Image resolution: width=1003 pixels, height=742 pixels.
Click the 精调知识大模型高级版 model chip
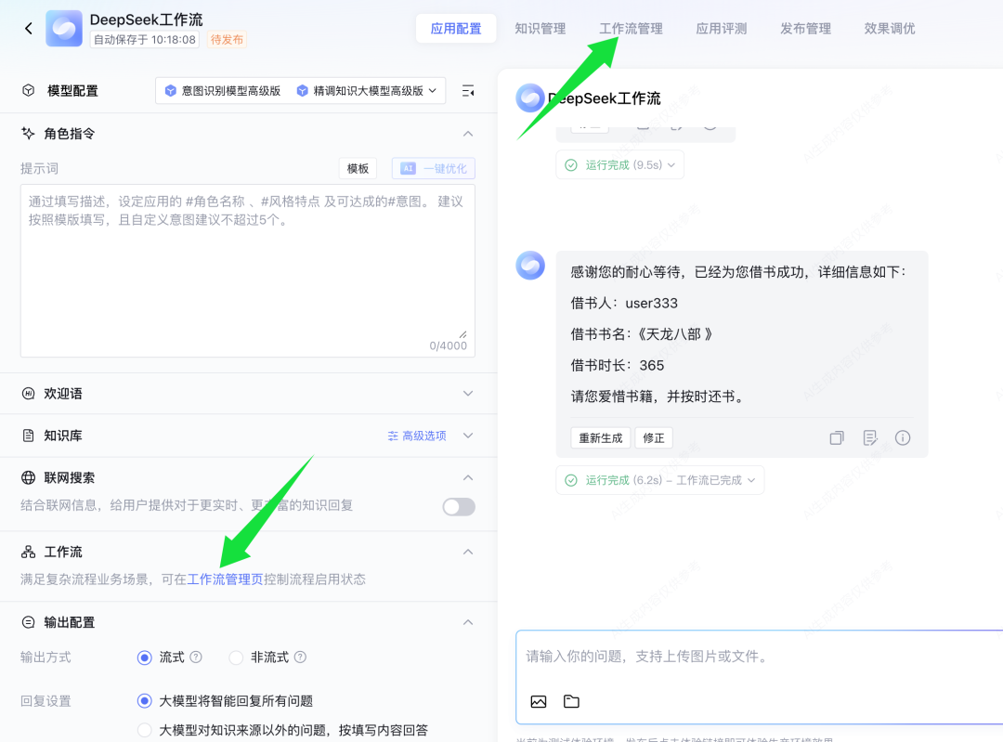click(x=360, y=91)
